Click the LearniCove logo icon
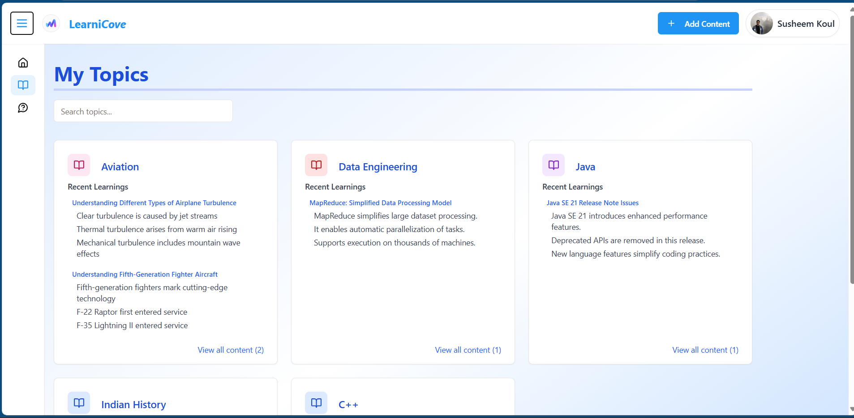This screenshot has width=854, height=418. point(51,23)
